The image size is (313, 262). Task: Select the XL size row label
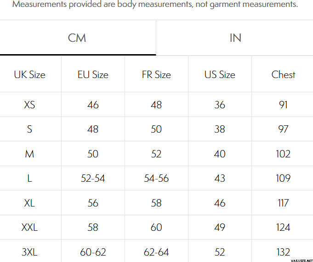30,203
